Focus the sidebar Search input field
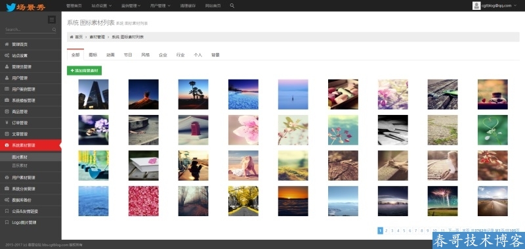 point(28,30)
